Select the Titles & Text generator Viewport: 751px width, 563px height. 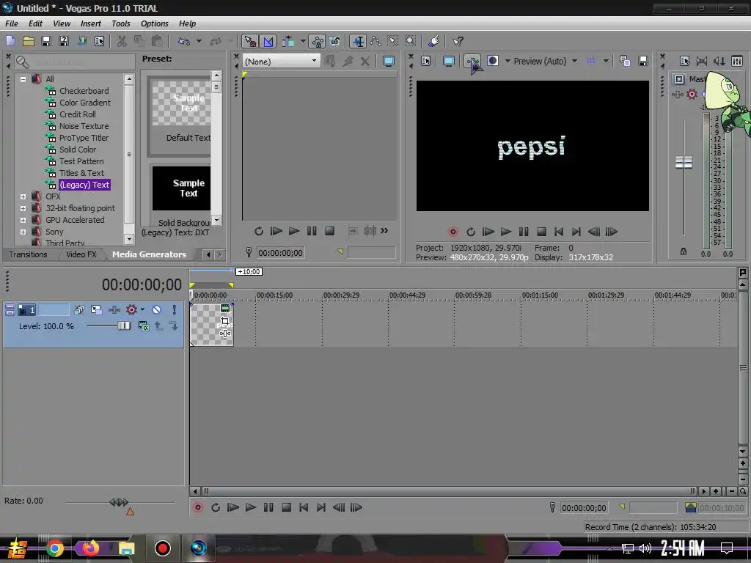pyautogui.click(x=81, y=173)
